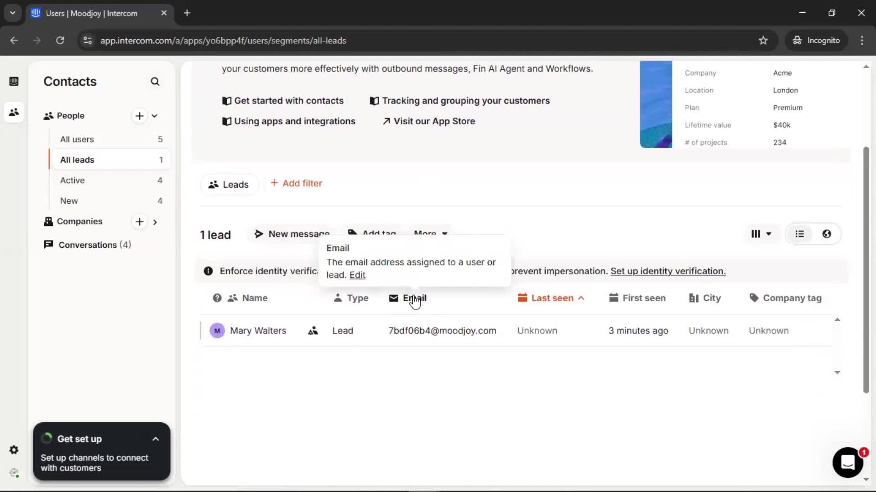
Task: Open Using apps and integrations article
Action: 289,121
